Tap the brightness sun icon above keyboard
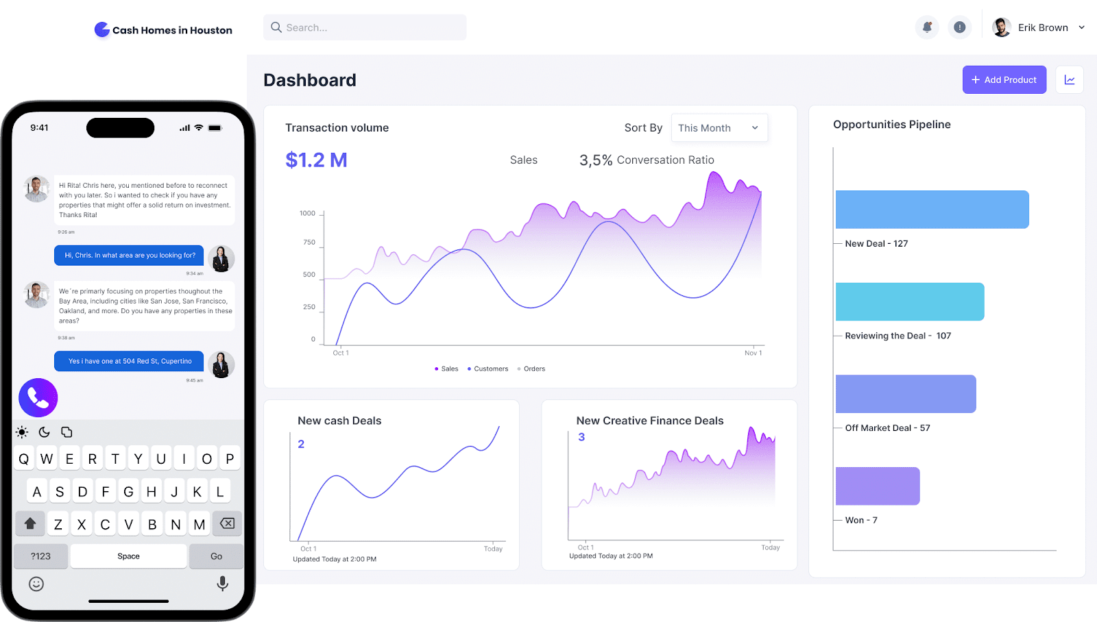The height and width of the screenshot is (622, 1097). click(23, 432)
